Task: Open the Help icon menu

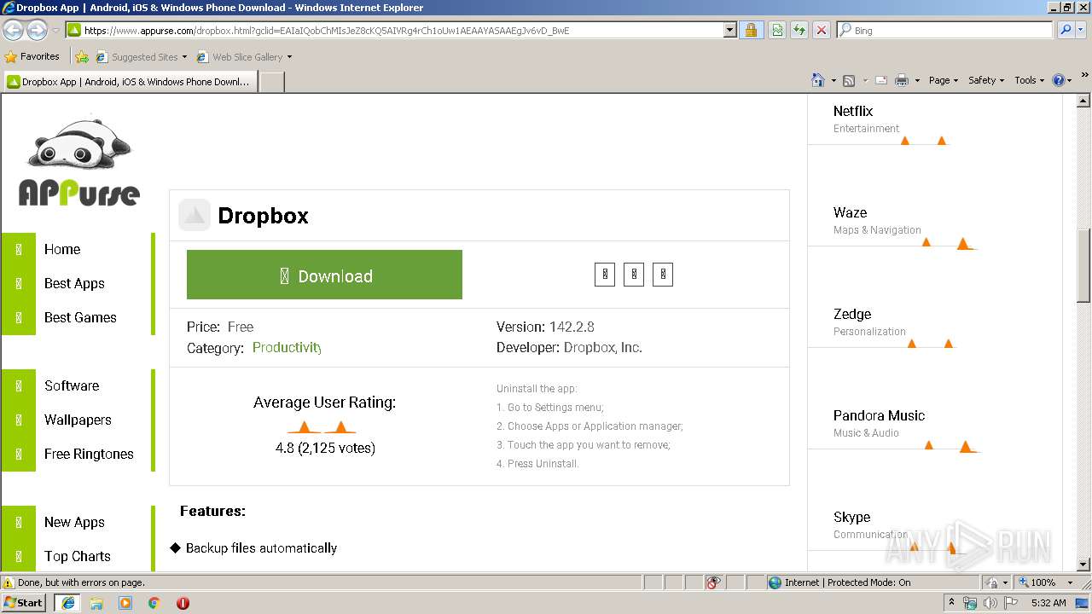Action: click(1062, 80)
